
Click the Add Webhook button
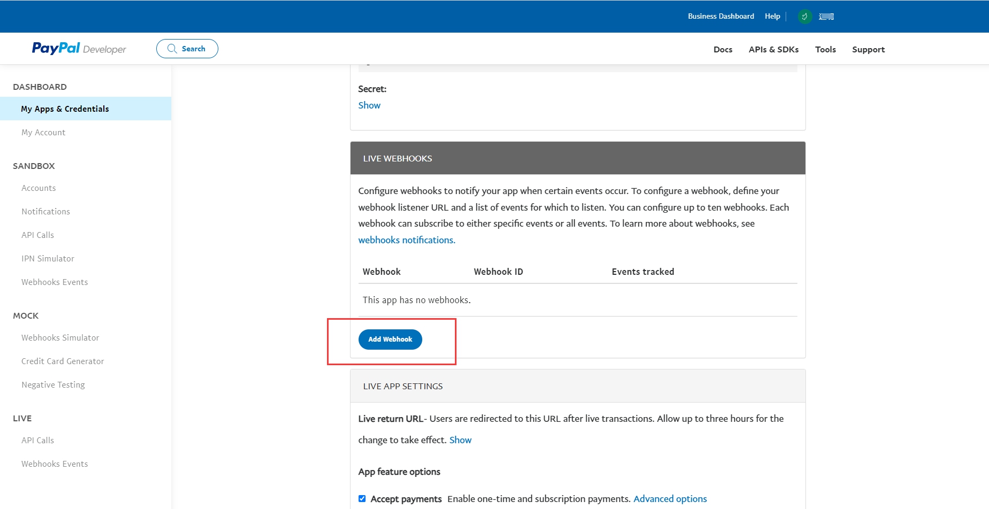(390, 340)
